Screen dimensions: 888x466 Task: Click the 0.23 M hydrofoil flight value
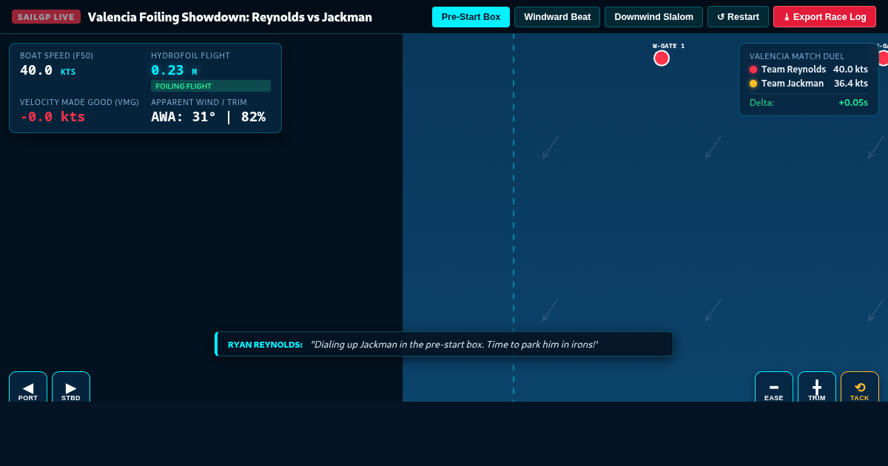[174, 70]
